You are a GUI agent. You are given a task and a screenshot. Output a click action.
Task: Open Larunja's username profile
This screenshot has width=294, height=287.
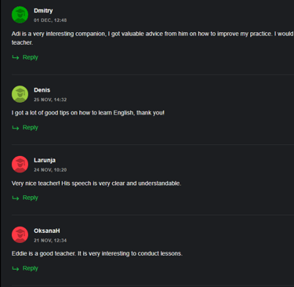click(45, 160)
